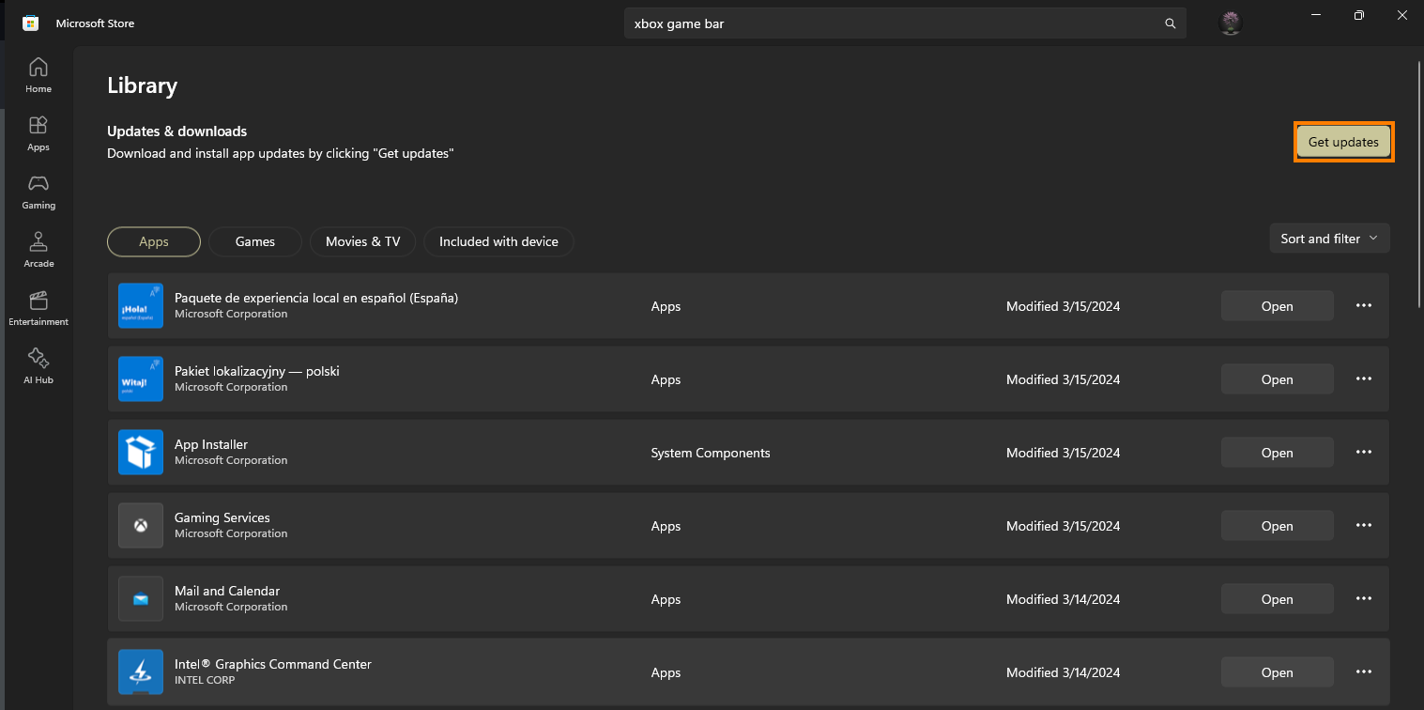
Task: Open more options for Intel Graphics Command Center
Action: point(1364,672)
